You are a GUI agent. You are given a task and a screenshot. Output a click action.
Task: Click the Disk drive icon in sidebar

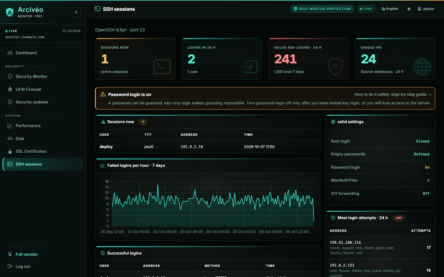click(x=10, y=139)
